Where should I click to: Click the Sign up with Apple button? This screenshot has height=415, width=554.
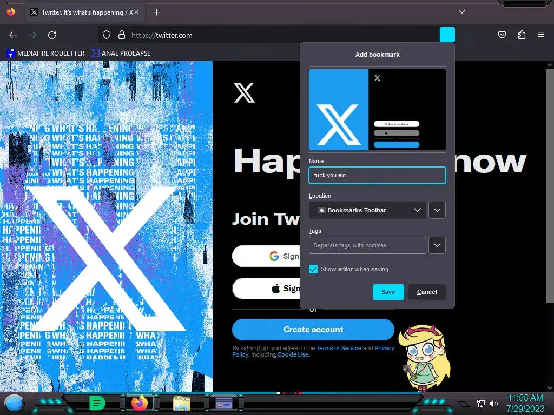point(266,289)
